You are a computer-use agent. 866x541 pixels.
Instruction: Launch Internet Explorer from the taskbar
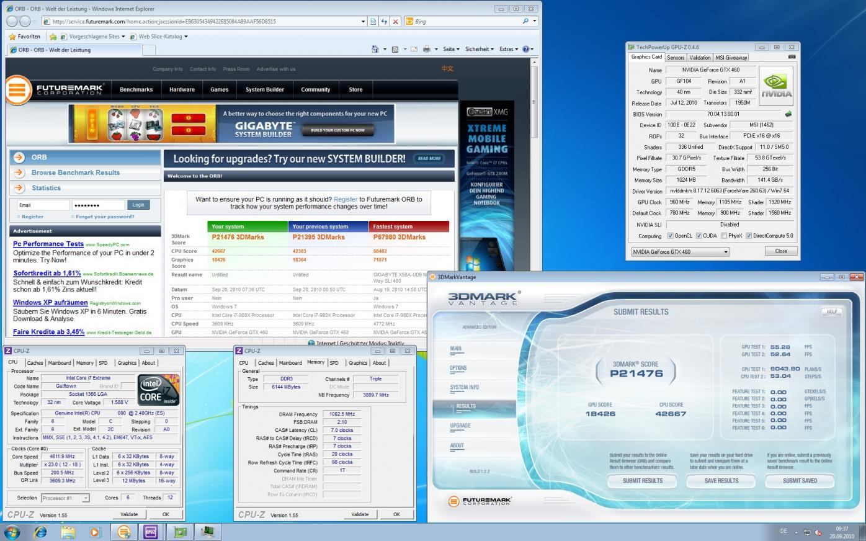pyautogui.click(x=40, y=532)
